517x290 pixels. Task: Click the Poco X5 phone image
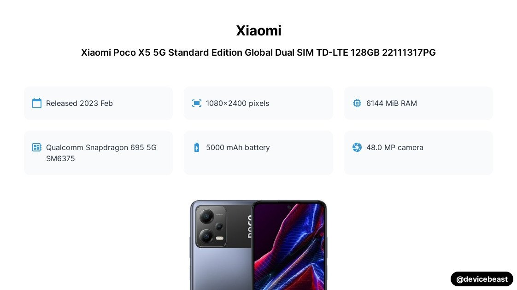(258, 245)
